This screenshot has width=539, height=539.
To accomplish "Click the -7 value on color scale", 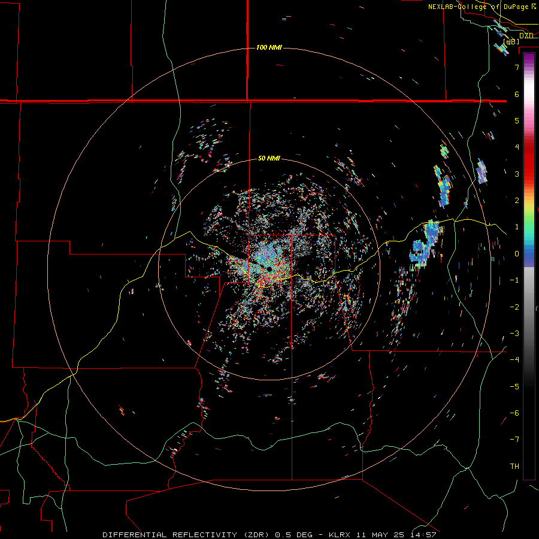I will pyautogui.click(x=514, y=440).
